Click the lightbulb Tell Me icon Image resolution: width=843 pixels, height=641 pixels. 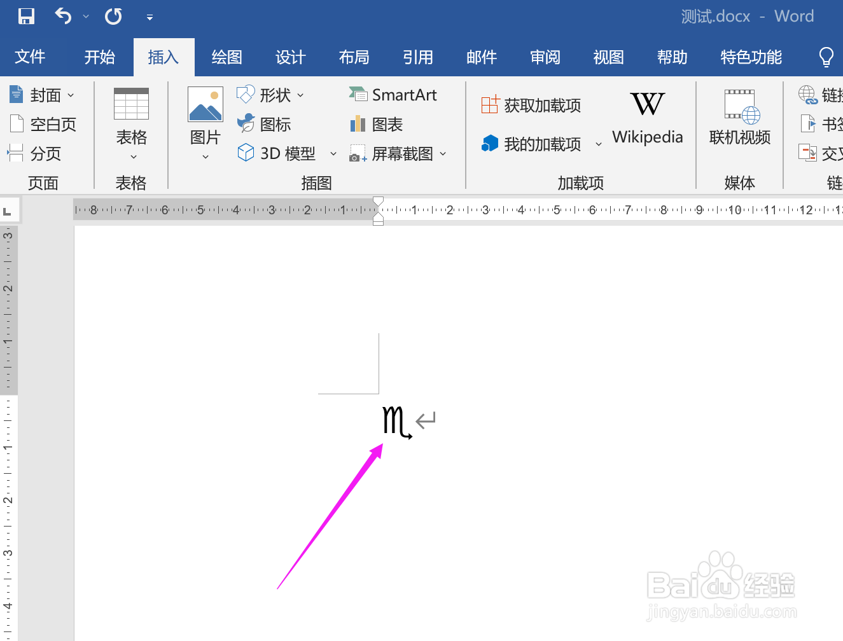(x=826, y=57)
